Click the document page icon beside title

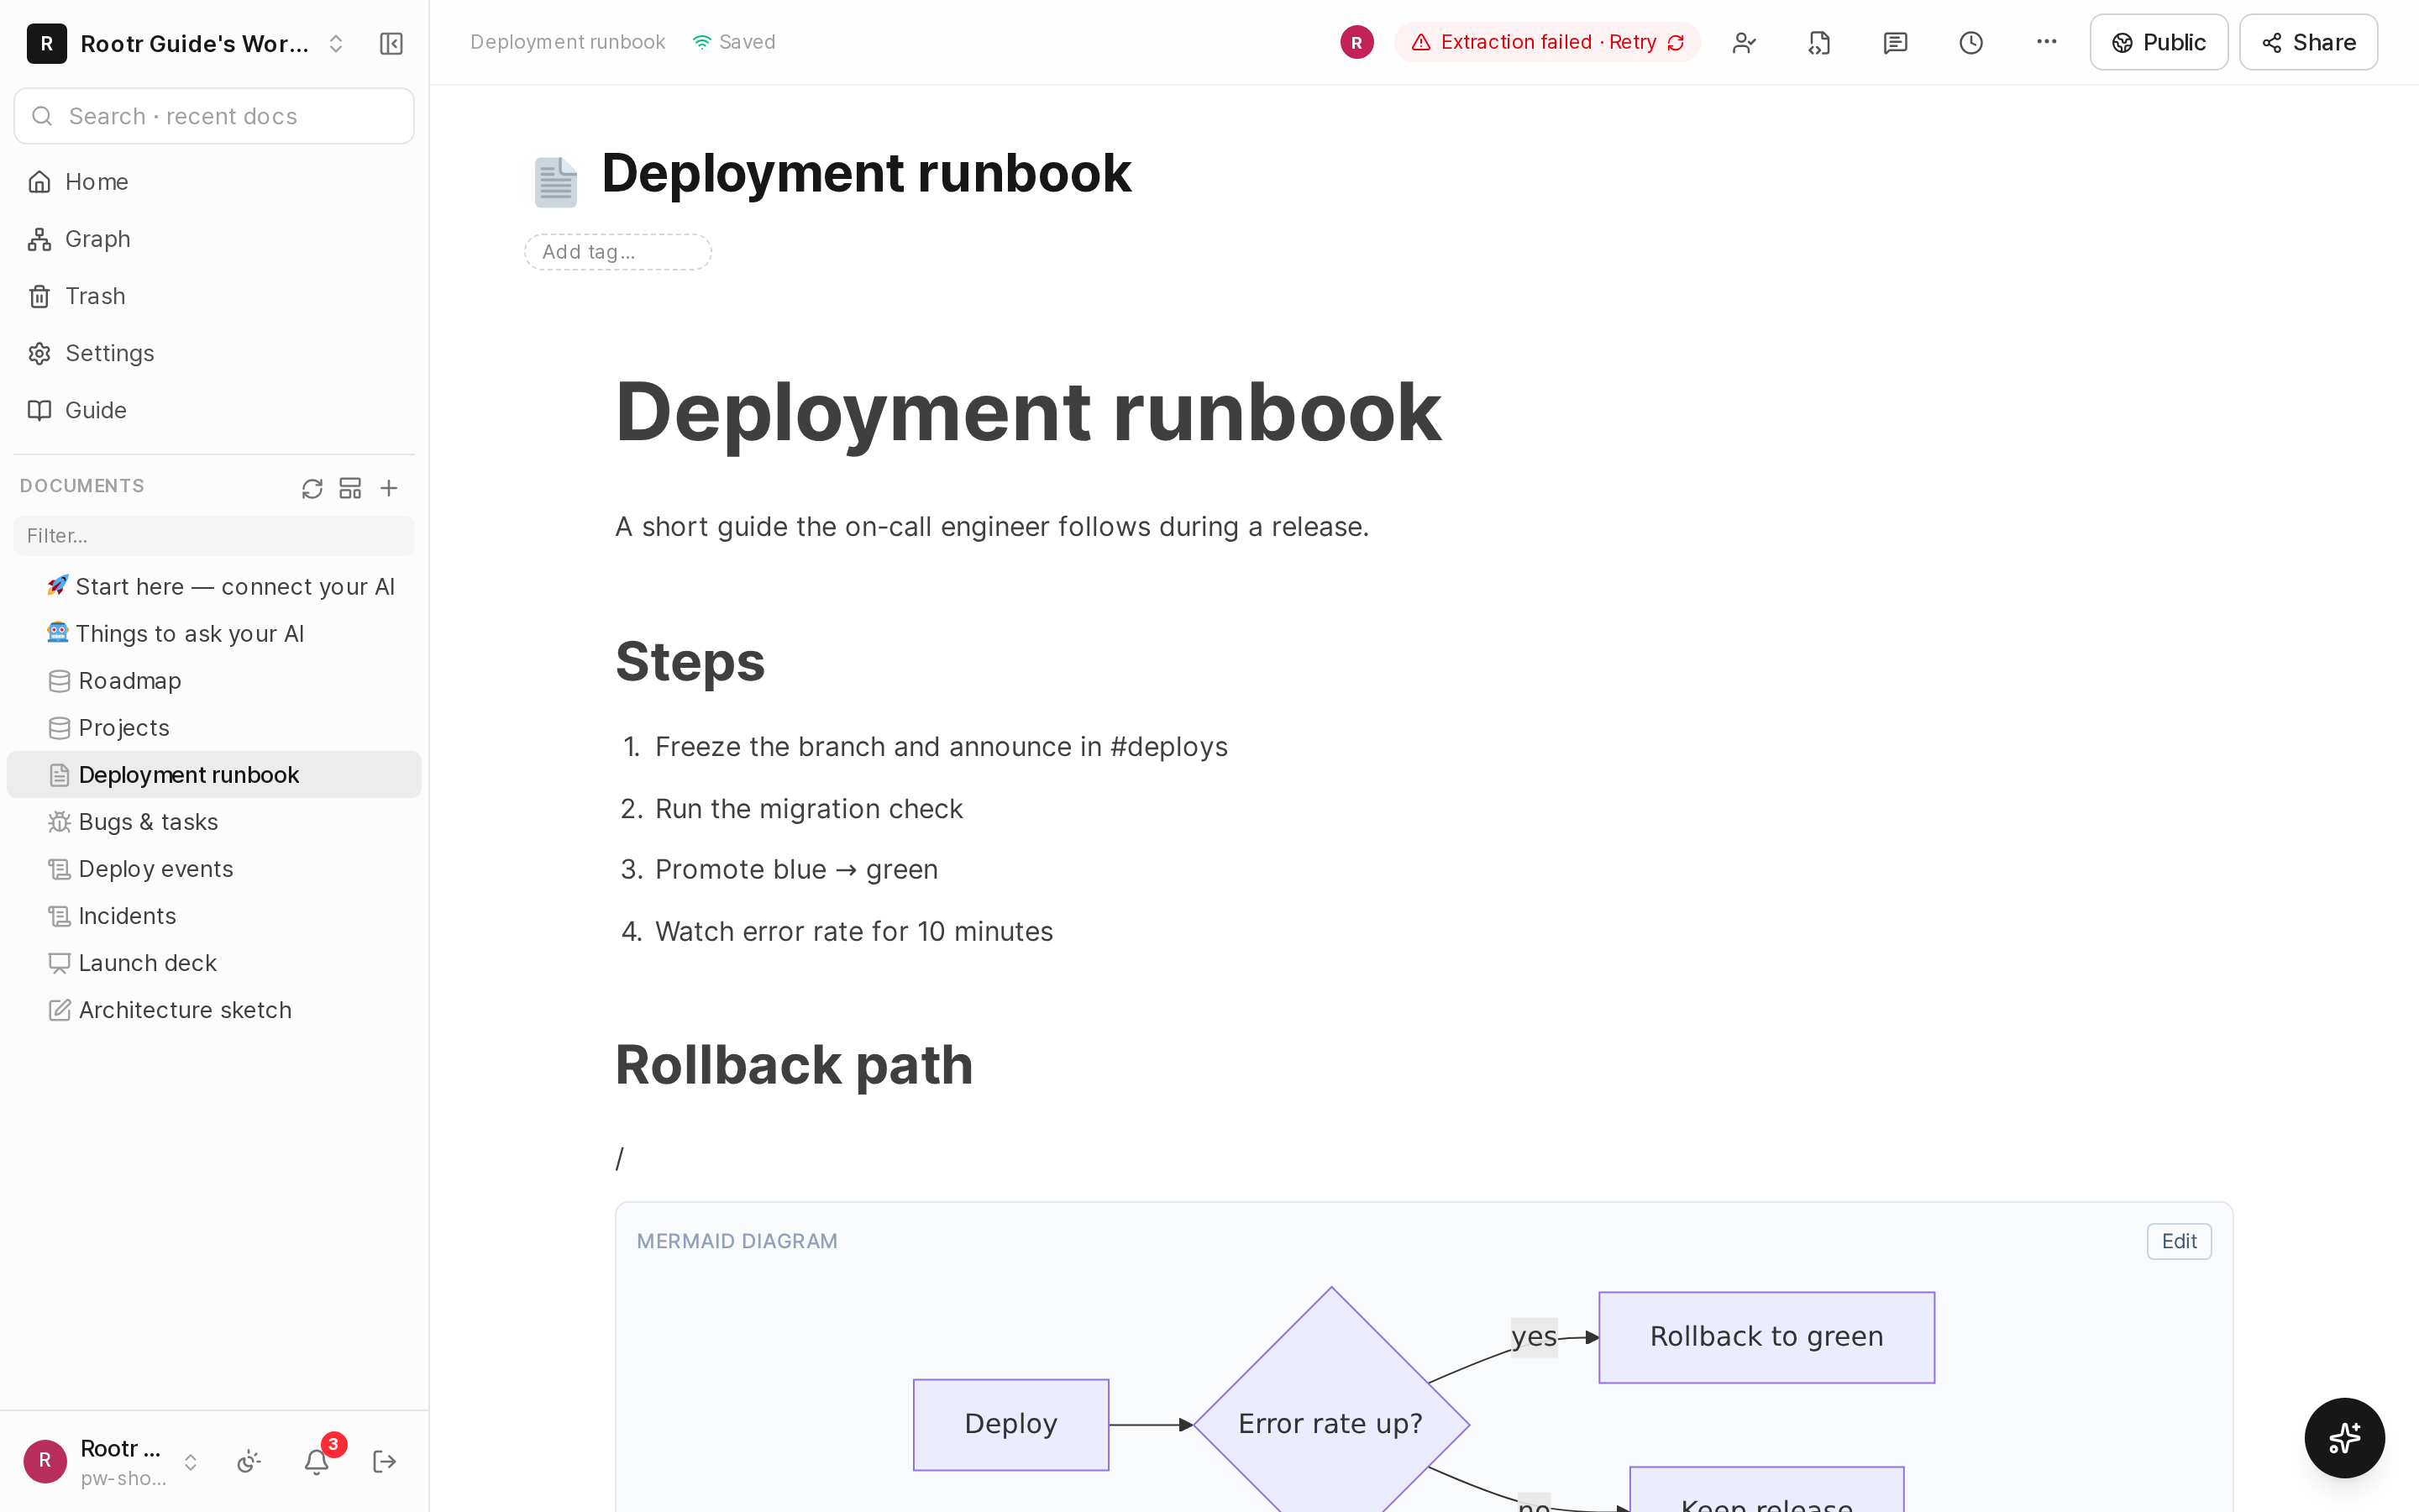coord(556,182)
